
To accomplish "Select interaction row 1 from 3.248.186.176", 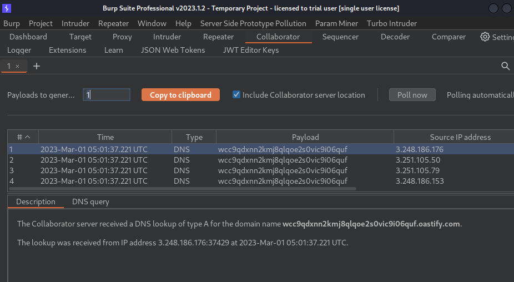I will click(261, 149).
